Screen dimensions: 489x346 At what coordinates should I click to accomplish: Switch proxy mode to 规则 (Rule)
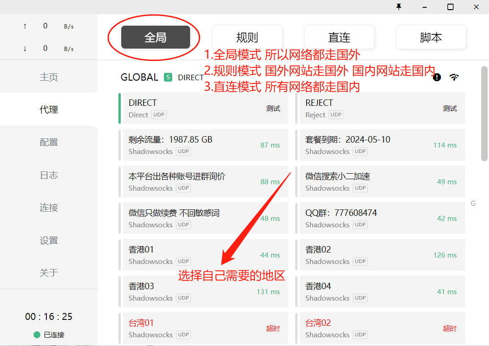coord(247,37)
